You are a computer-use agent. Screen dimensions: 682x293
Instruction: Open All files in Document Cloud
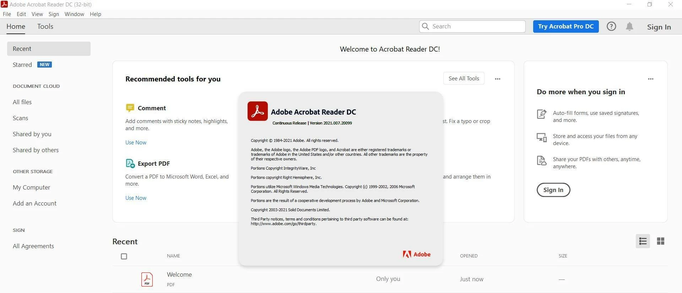22,102
